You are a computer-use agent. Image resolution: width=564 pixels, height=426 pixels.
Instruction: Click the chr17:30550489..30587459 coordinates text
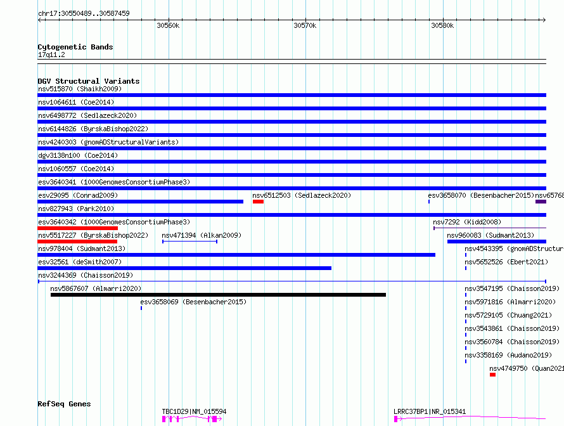[x=84, y=13]
